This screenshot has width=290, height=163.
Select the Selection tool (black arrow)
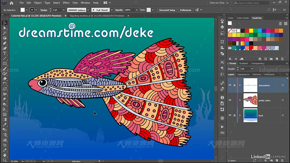pos(5,23)
